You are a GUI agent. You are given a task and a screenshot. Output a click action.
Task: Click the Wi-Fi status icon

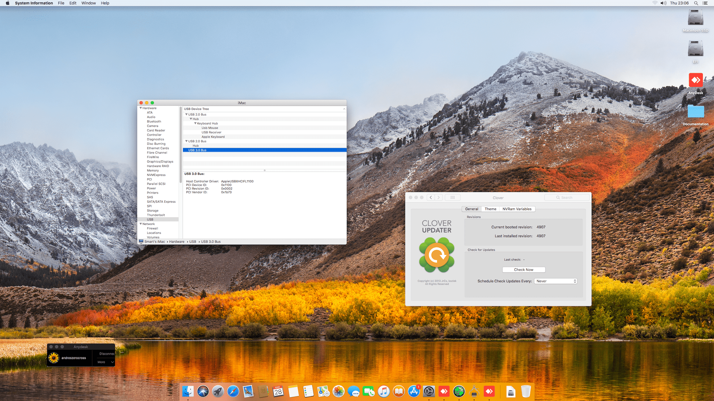(654, 3)
